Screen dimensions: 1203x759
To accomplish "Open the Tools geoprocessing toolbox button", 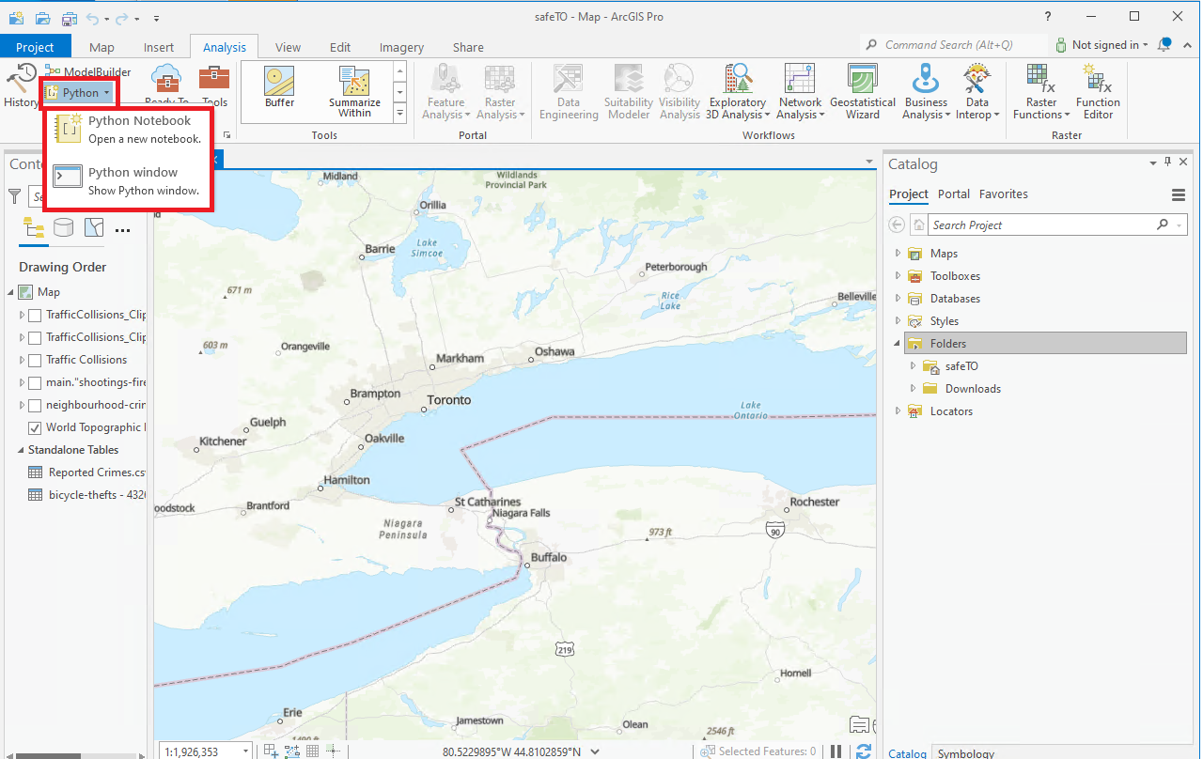I will pos(214,86).
